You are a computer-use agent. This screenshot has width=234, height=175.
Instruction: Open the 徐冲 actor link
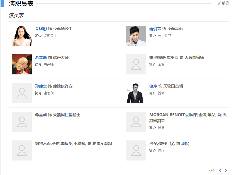(153, 86)
